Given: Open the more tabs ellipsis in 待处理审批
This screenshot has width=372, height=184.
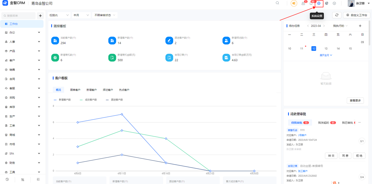Looking at the screenshot, I should point(360,123).
